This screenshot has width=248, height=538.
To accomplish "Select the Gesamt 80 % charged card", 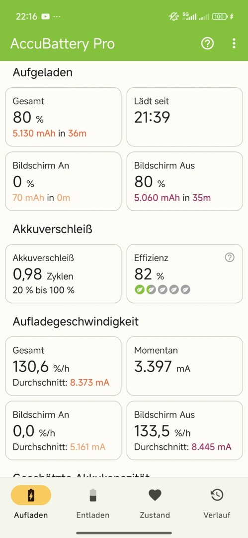I will click(63, 117).
